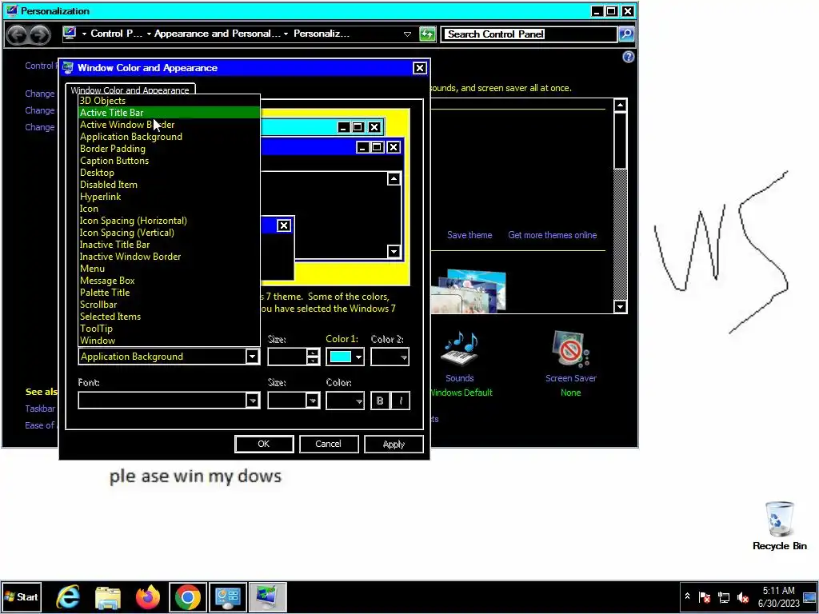This screenshot has height=614, width=819.
Task: Click the address bar refresh icon
Action: point(427,34)
